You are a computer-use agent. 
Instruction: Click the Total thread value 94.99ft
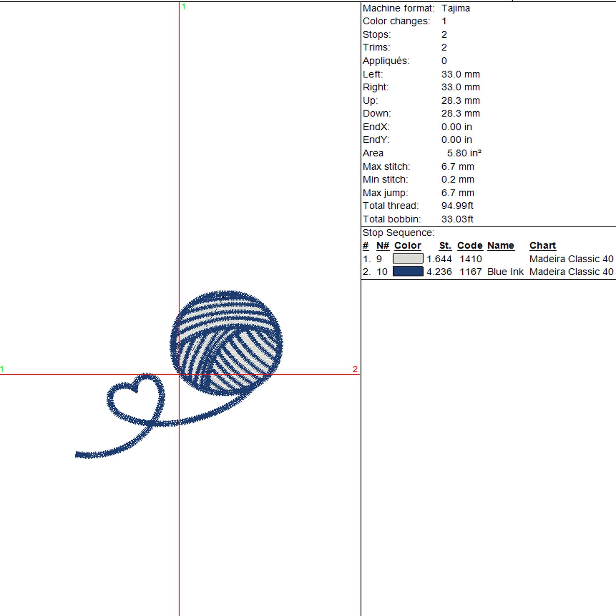coord(457,206)
